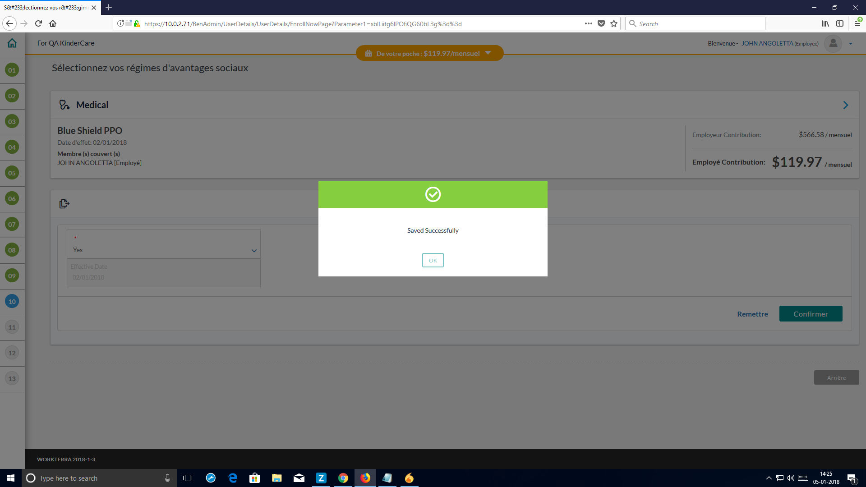Image resolution: width=866 pixels, height=487 pixels.
Task: Click the green checkmark success icon
Action: [x=433, y=194]
